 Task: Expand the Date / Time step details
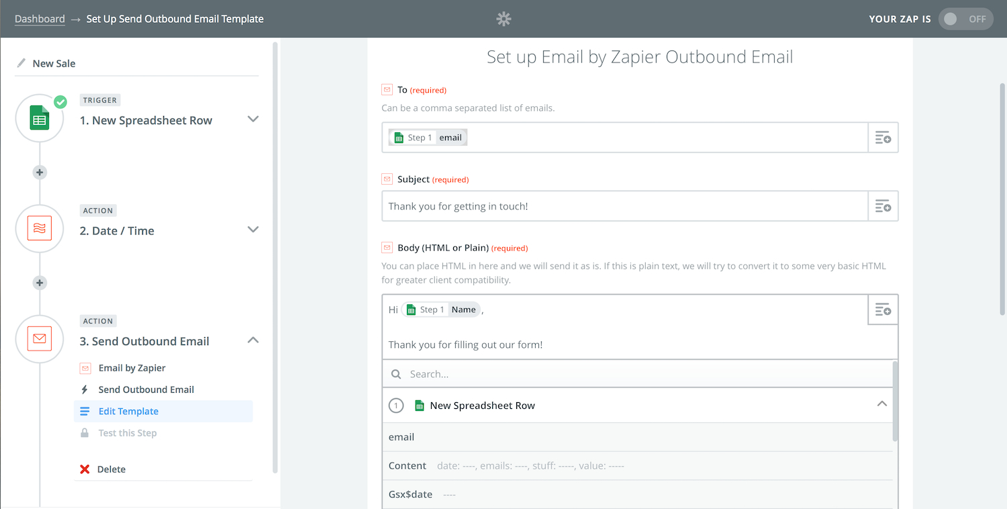click(x=253, y=229)
